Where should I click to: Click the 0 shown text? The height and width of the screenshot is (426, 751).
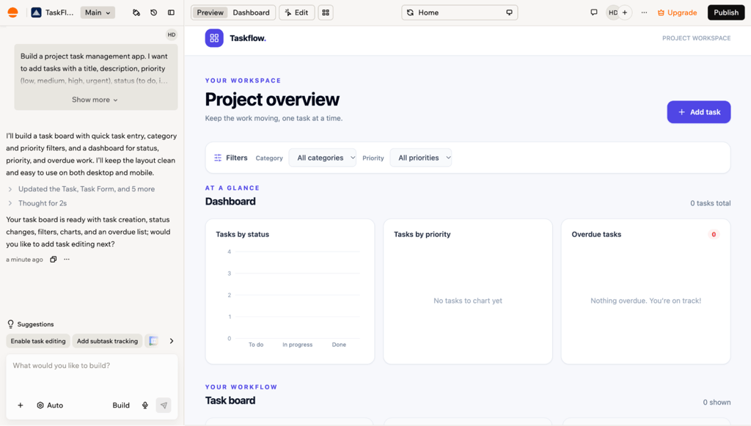tap(717, 402)
